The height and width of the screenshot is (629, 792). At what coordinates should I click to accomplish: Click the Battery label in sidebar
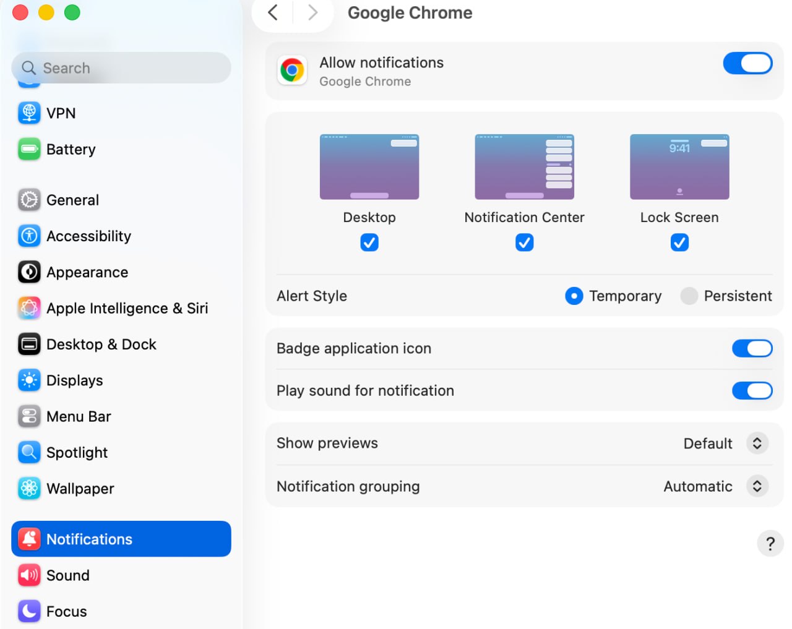71,150
